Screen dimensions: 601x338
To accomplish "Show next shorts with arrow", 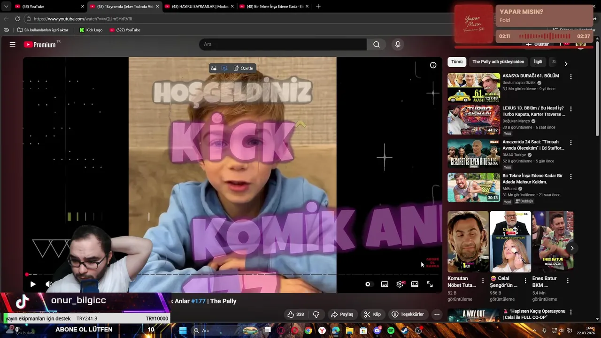I will tap(572, 248).
